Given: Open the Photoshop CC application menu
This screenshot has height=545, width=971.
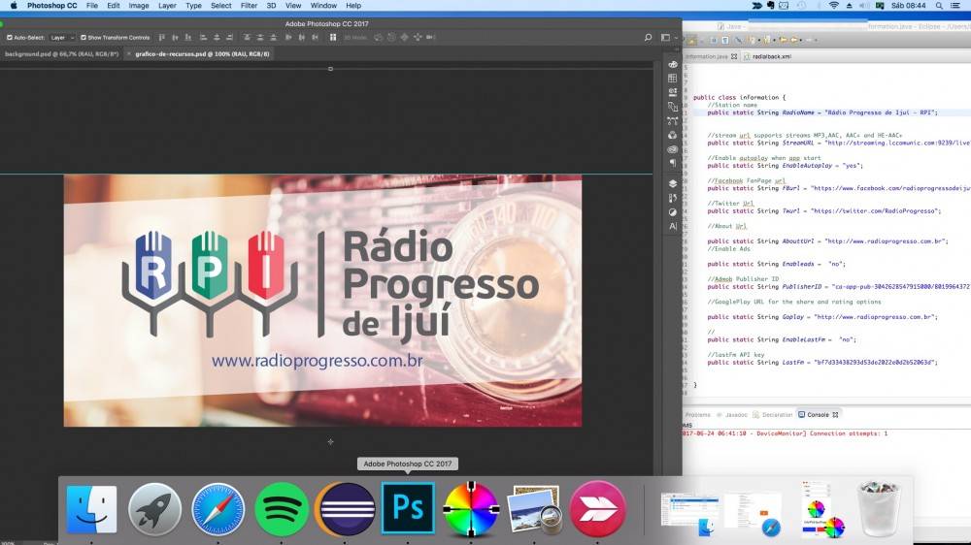Looking at the screenshot, I should pos(52,6).
